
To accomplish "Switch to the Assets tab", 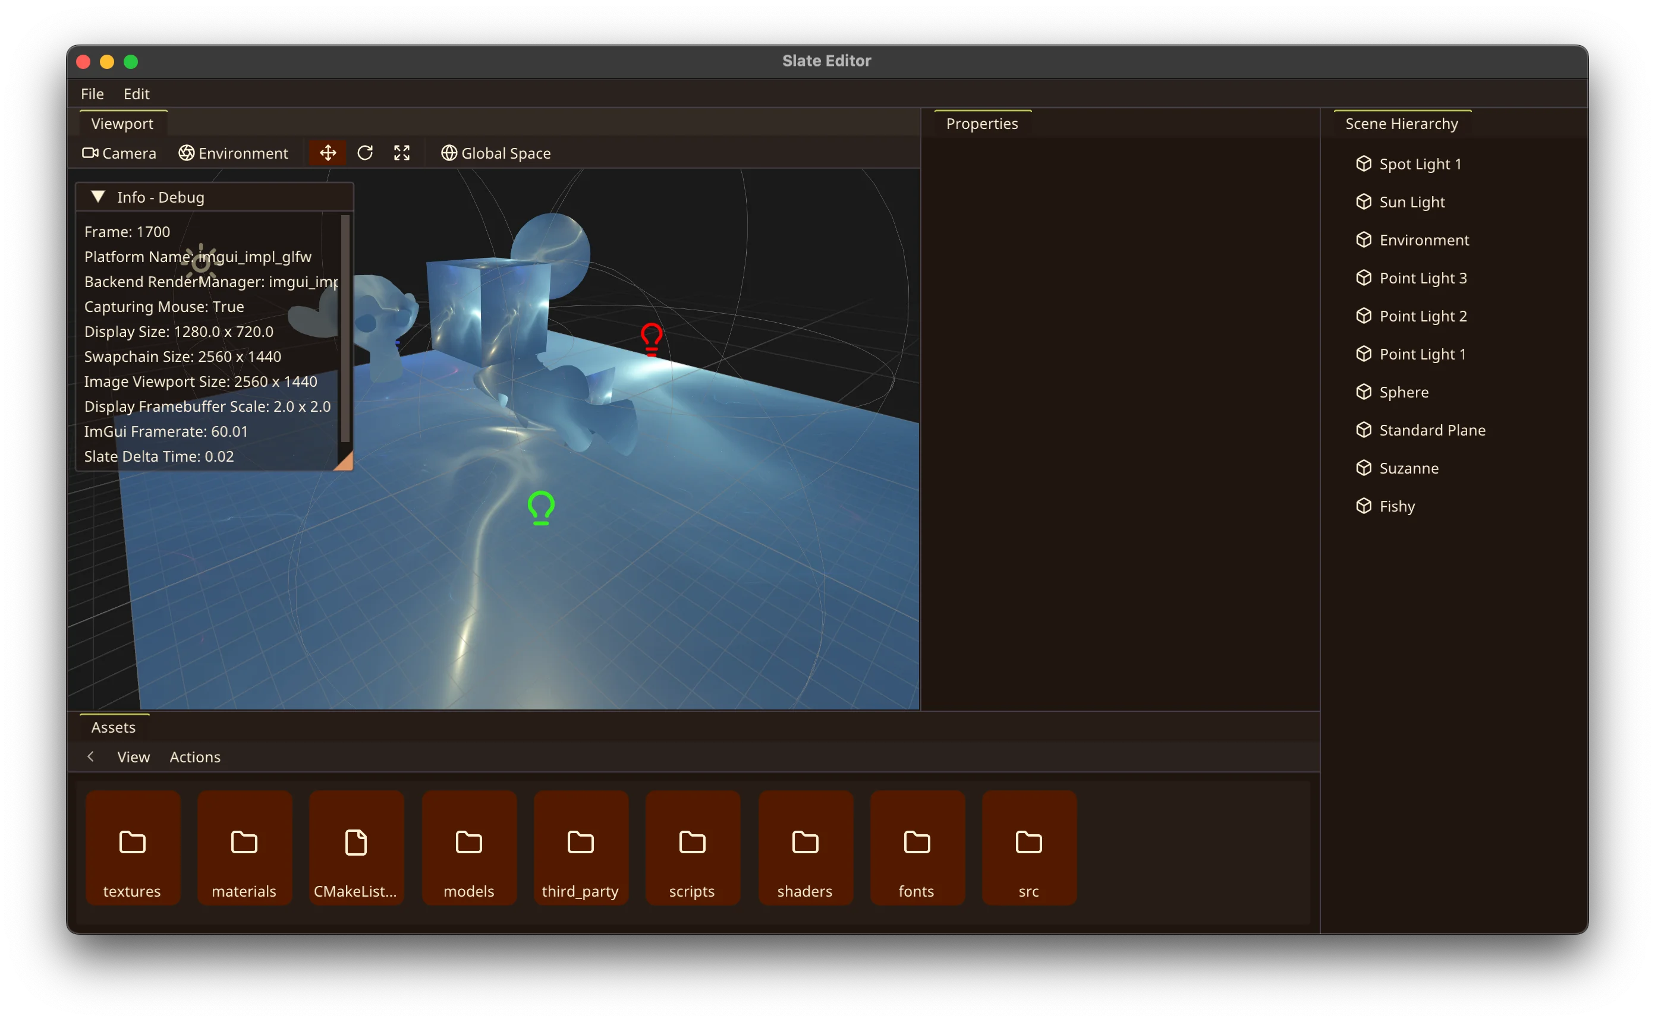I will [x=114, y=727].
